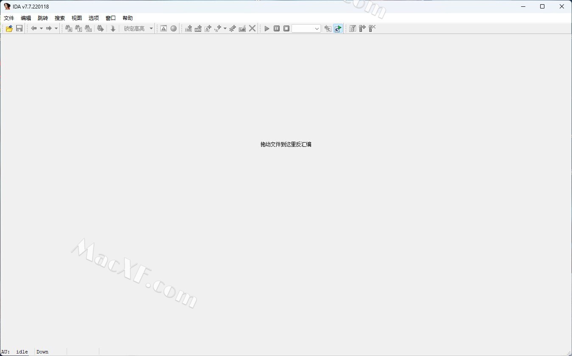Open the 编辑 menu
The height and width of the screenshot is (356, 572).
click(x=26, y=18)
